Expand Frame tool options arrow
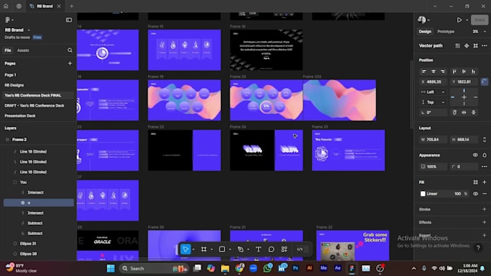The height and width of the screenshot is (276, 491). 212,249
